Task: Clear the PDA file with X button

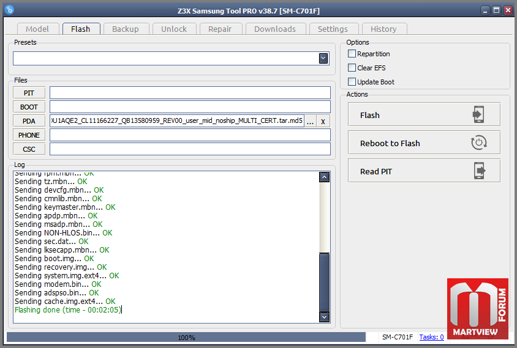Action: [323, 121]
